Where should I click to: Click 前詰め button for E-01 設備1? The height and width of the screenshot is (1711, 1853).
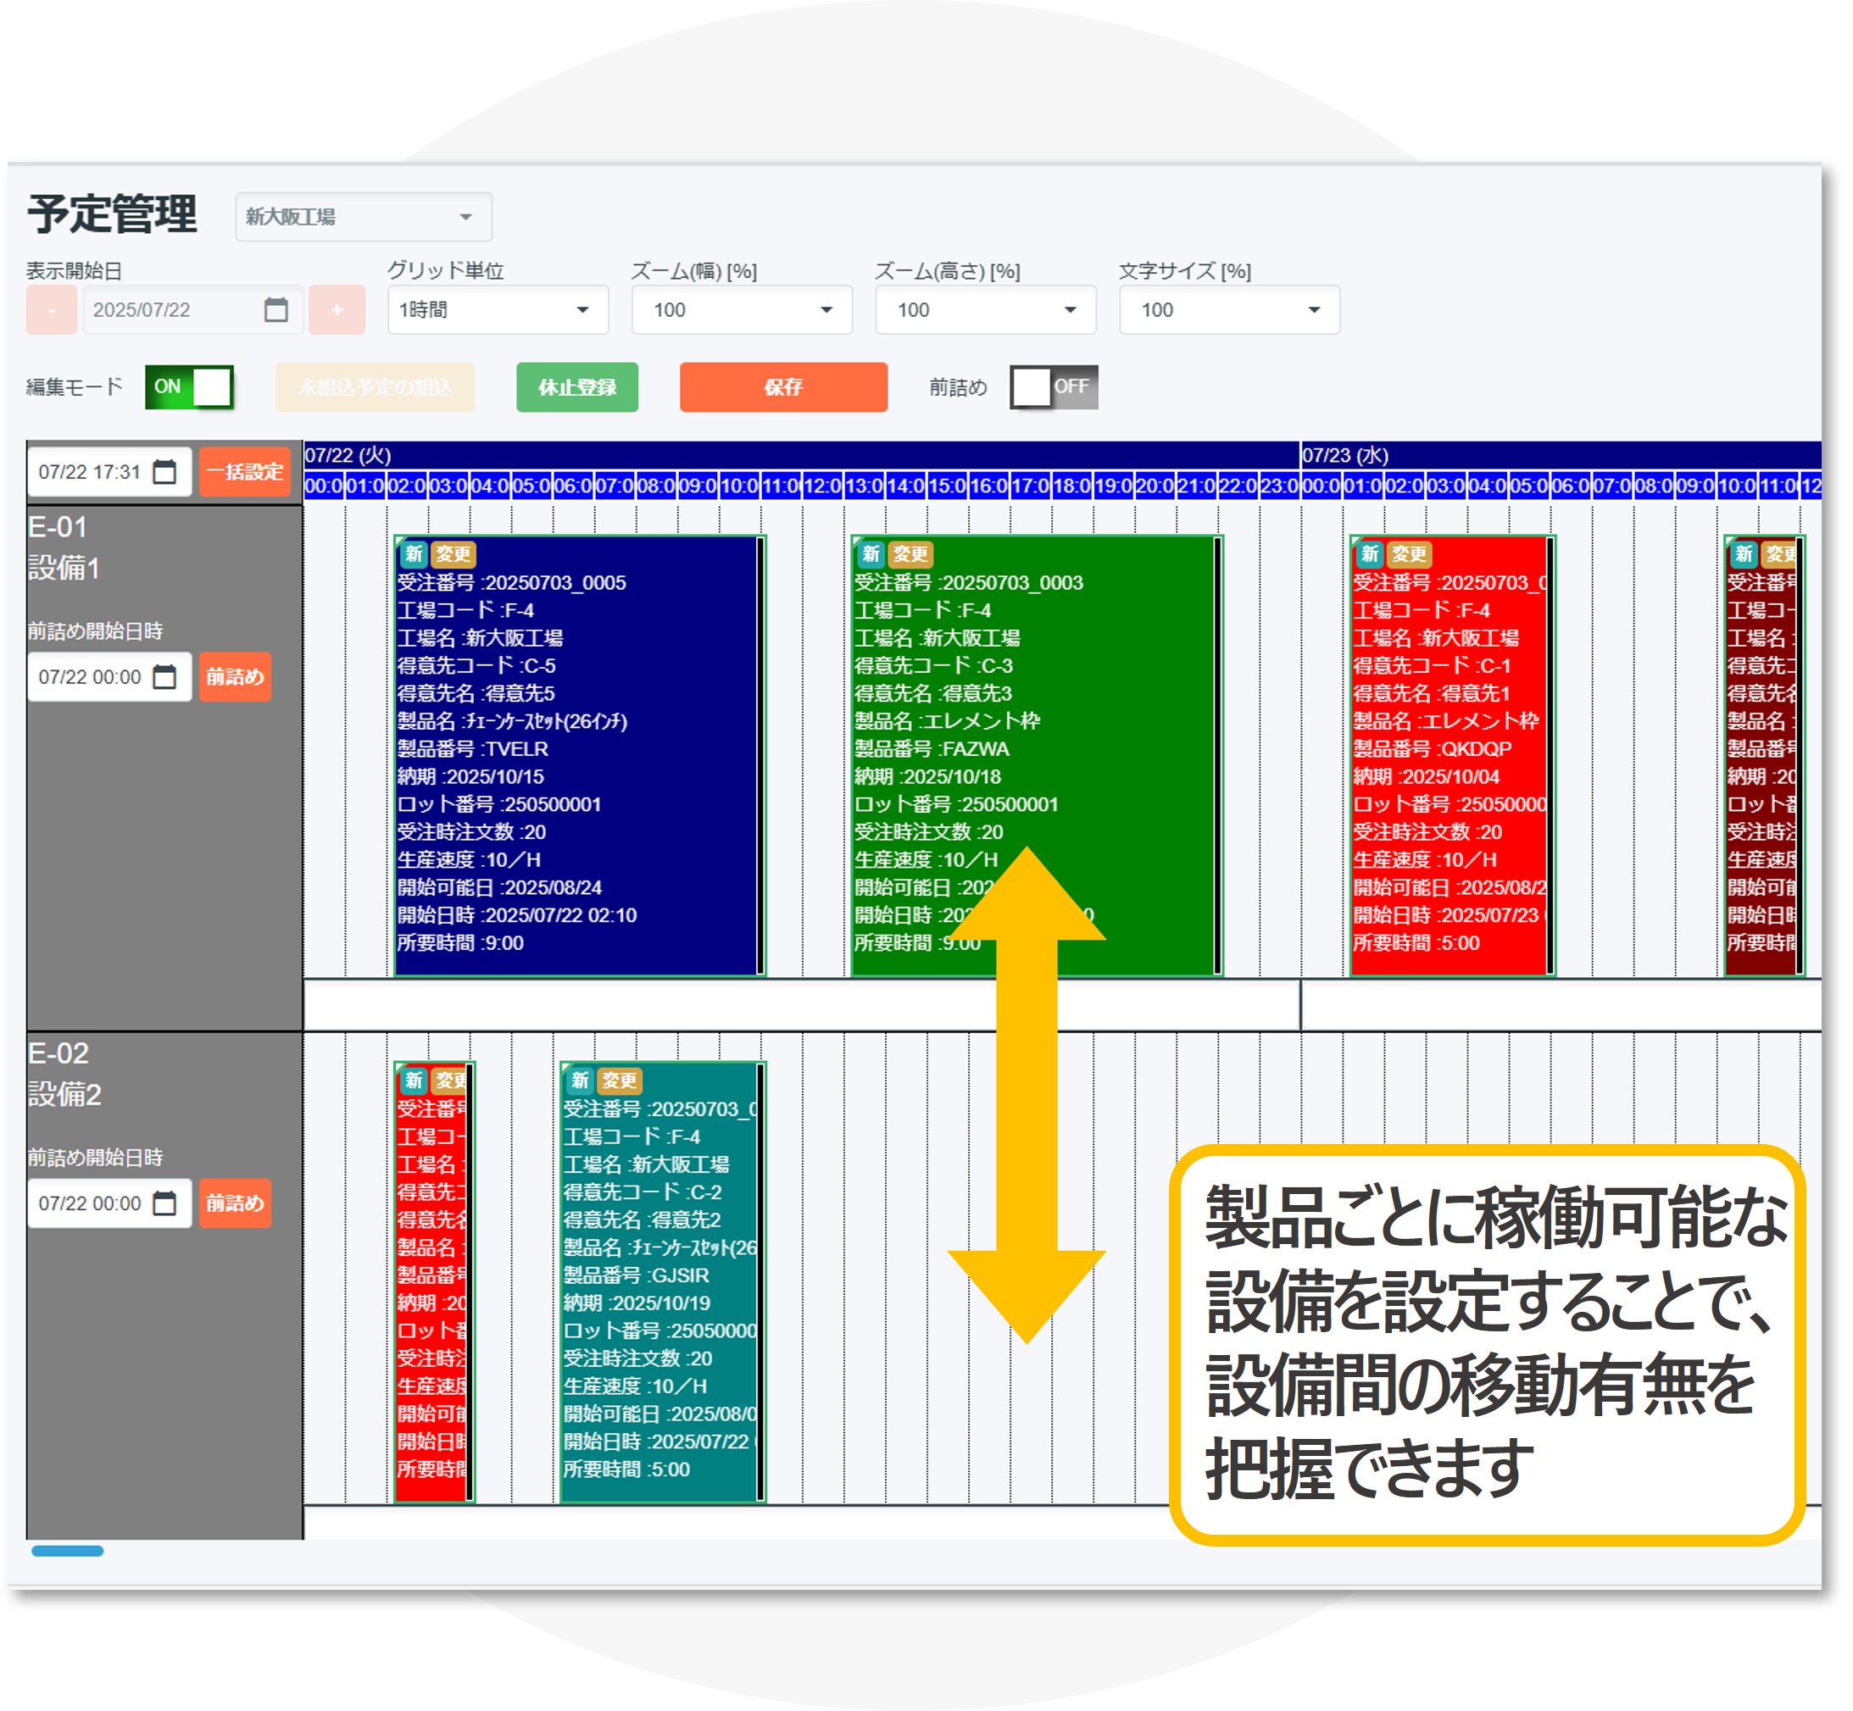point(235,677)
